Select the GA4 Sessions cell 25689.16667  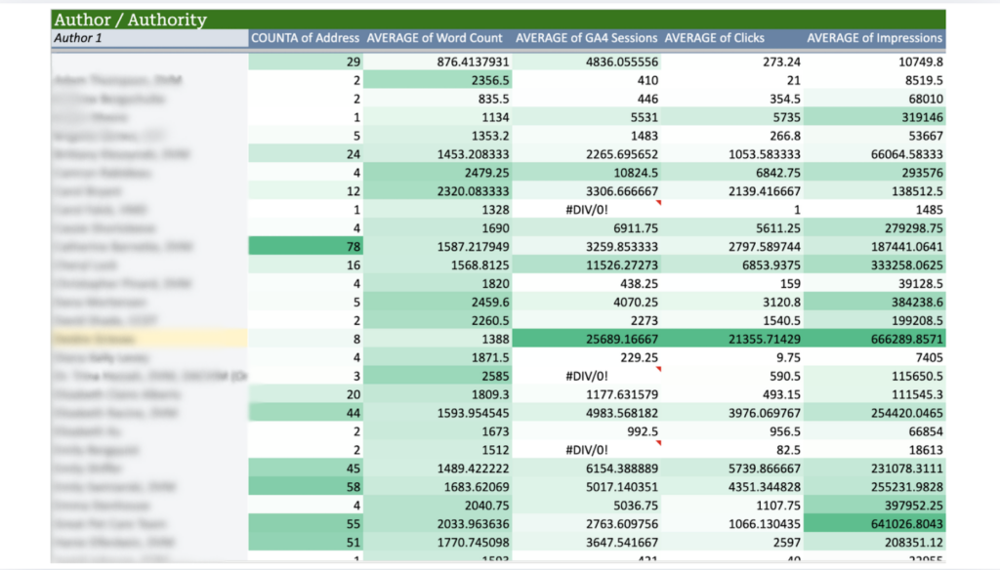pyautogui.click(x=586, y=339)
